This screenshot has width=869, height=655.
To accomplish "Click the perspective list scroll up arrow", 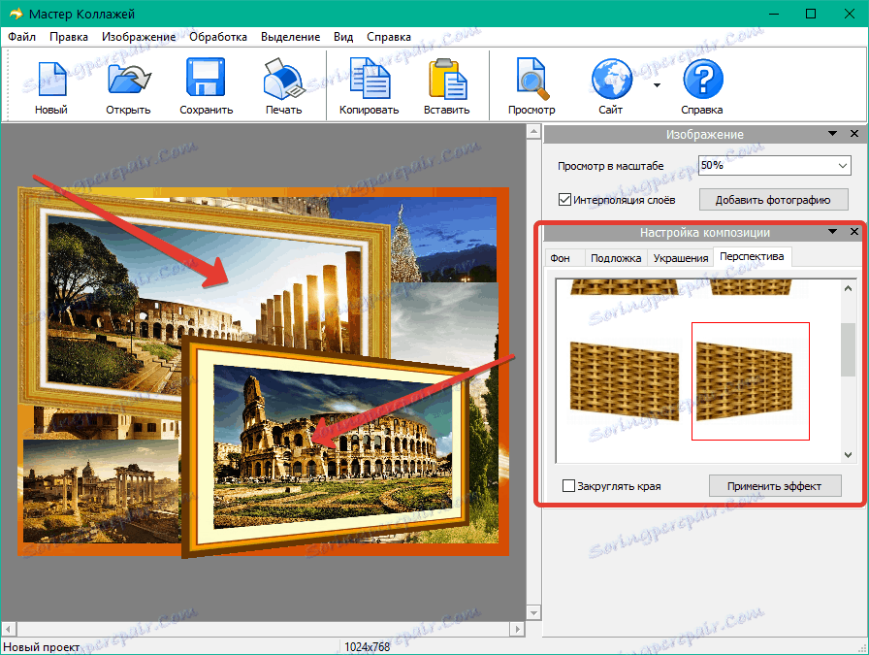I will point(848,288).
